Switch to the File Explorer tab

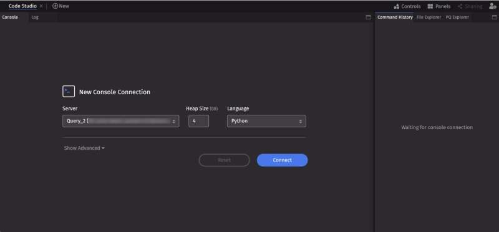point(429,17)
